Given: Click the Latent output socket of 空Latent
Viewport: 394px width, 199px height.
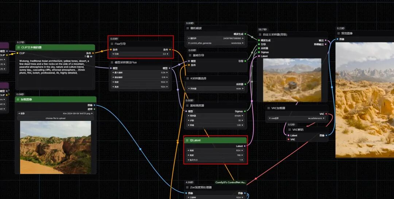Looking at the screenshot, I should click(x=244, y=146).
